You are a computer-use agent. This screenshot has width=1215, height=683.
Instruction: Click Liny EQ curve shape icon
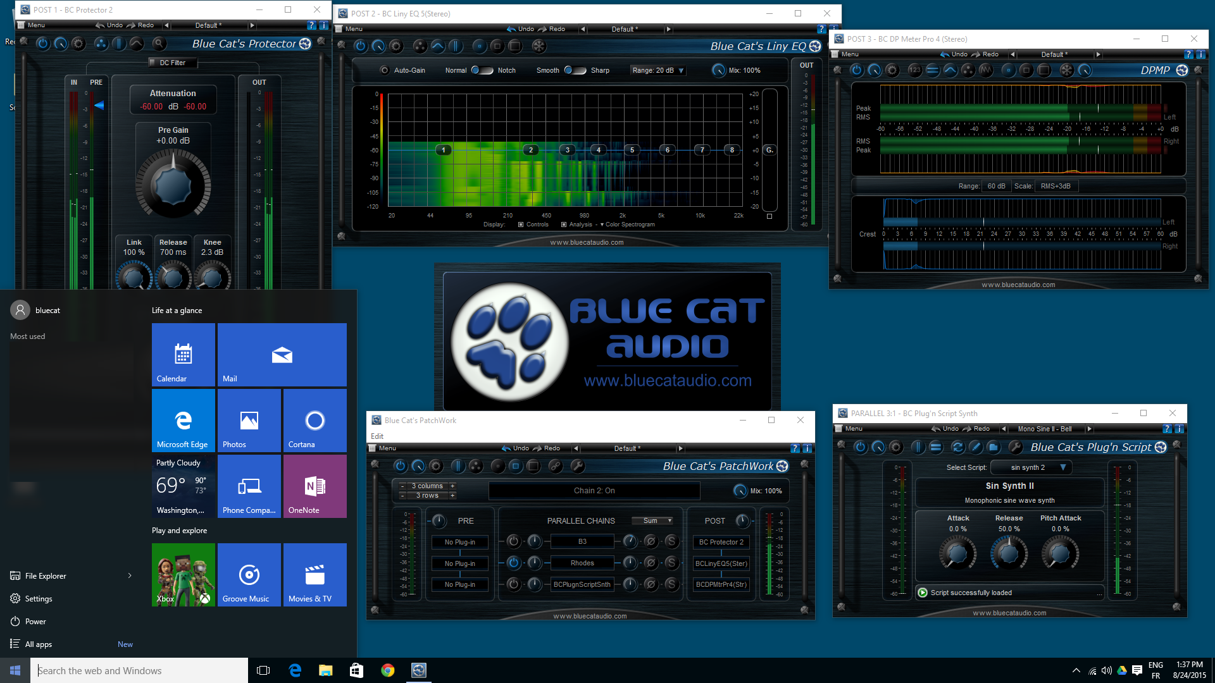coord(438,46)
